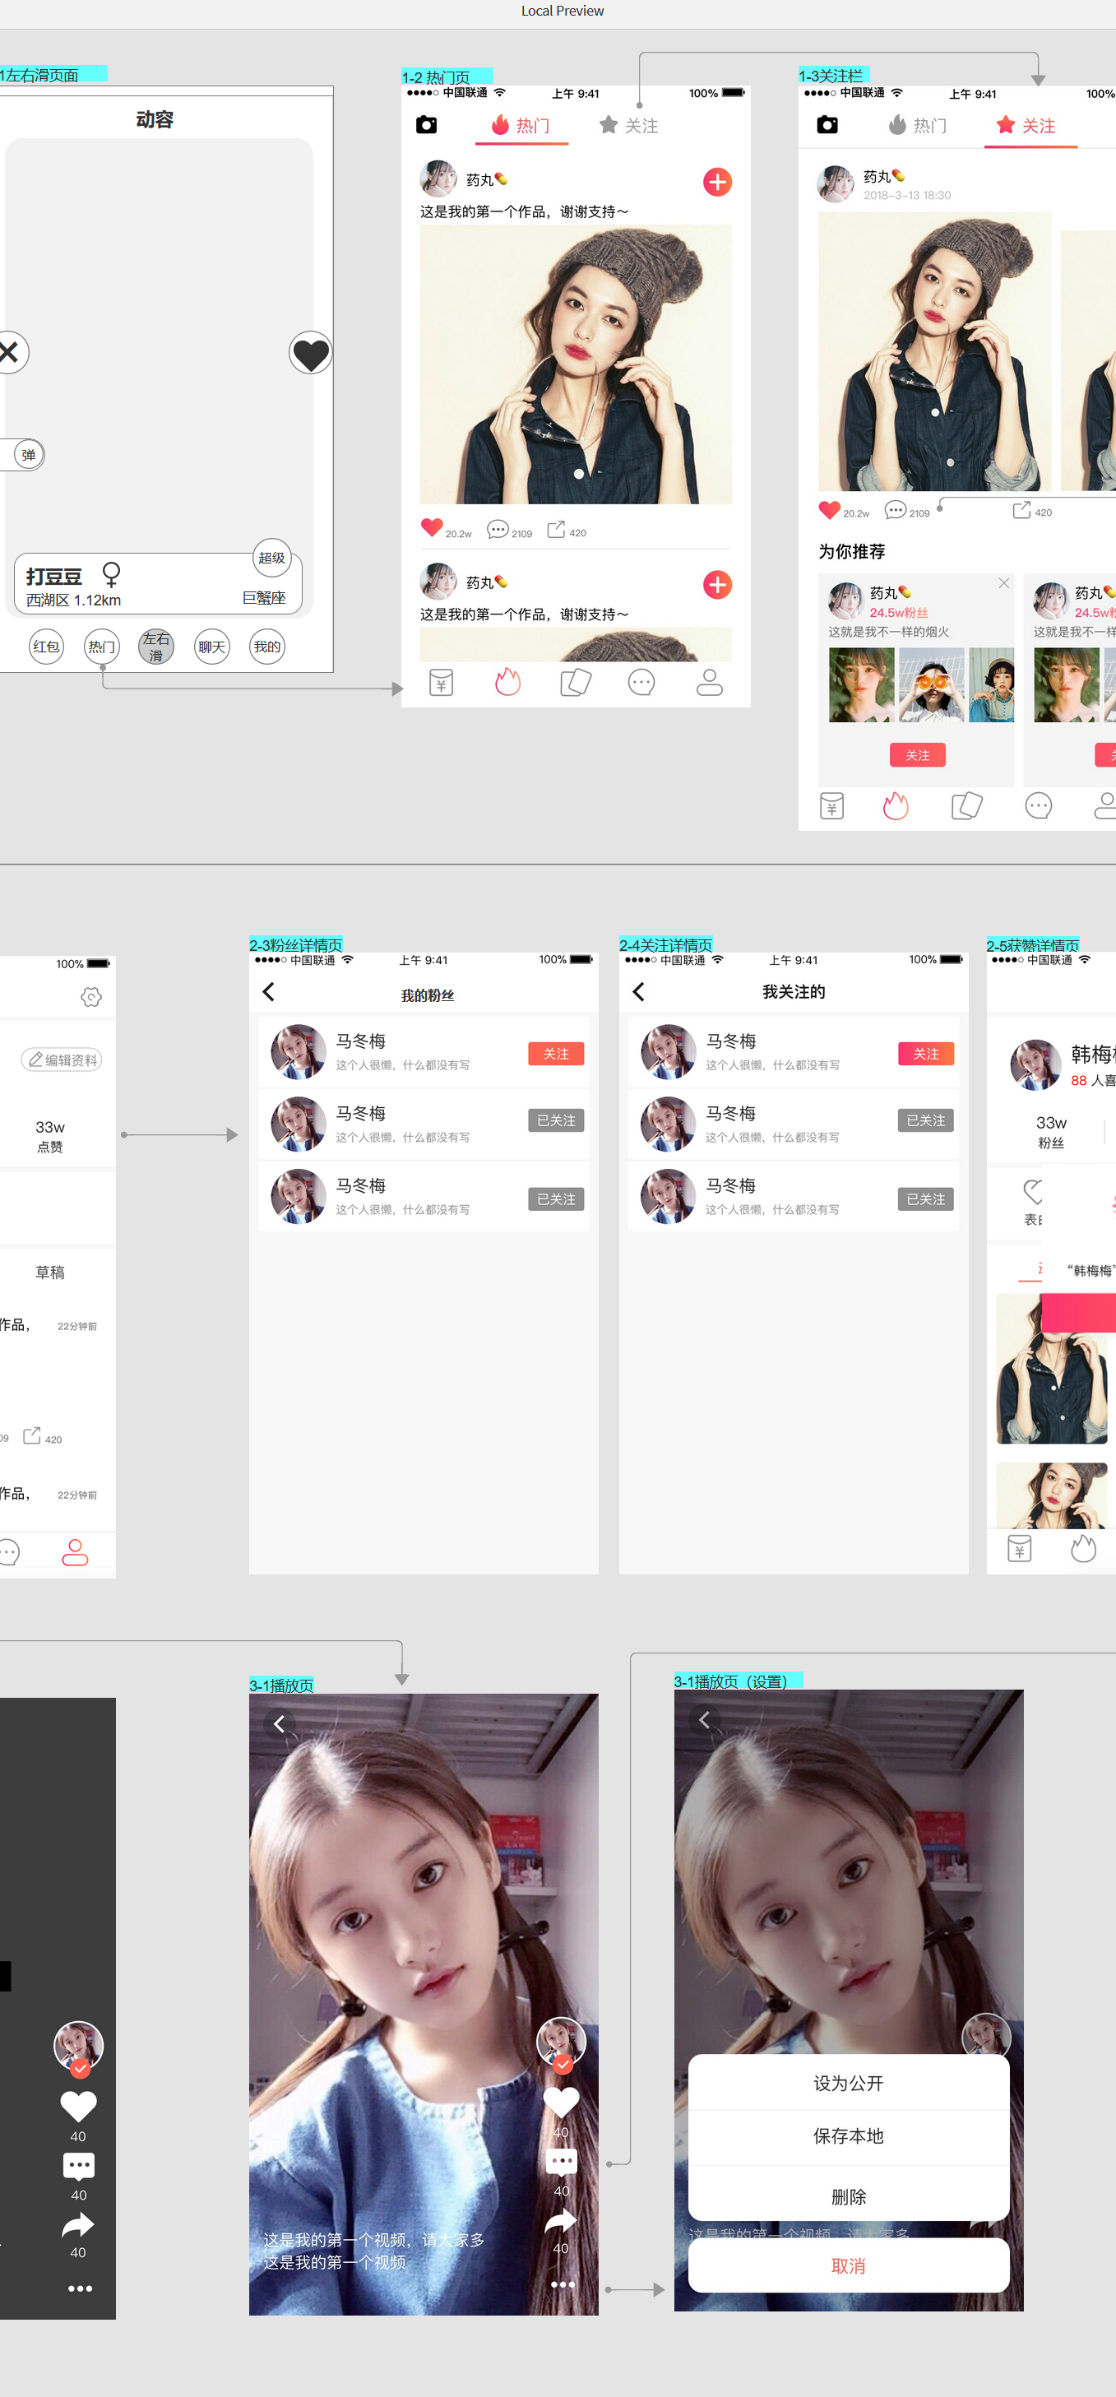Switch to the 关注 tab on the 1-2 热门页 screen
Image resolution: width=1116 pixels, height=2397 pixels.
point(628,126)
